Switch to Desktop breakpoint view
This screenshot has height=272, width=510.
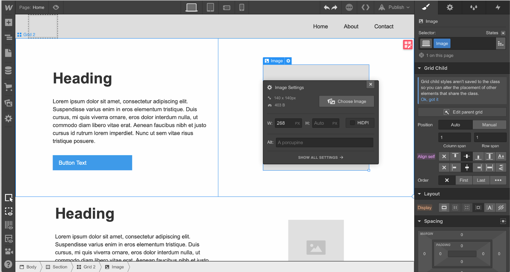(x=191, y=7)
